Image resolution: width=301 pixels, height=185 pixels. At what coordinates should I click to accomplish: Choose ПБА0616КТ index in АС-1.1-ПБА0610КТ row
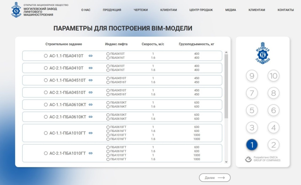108,107
